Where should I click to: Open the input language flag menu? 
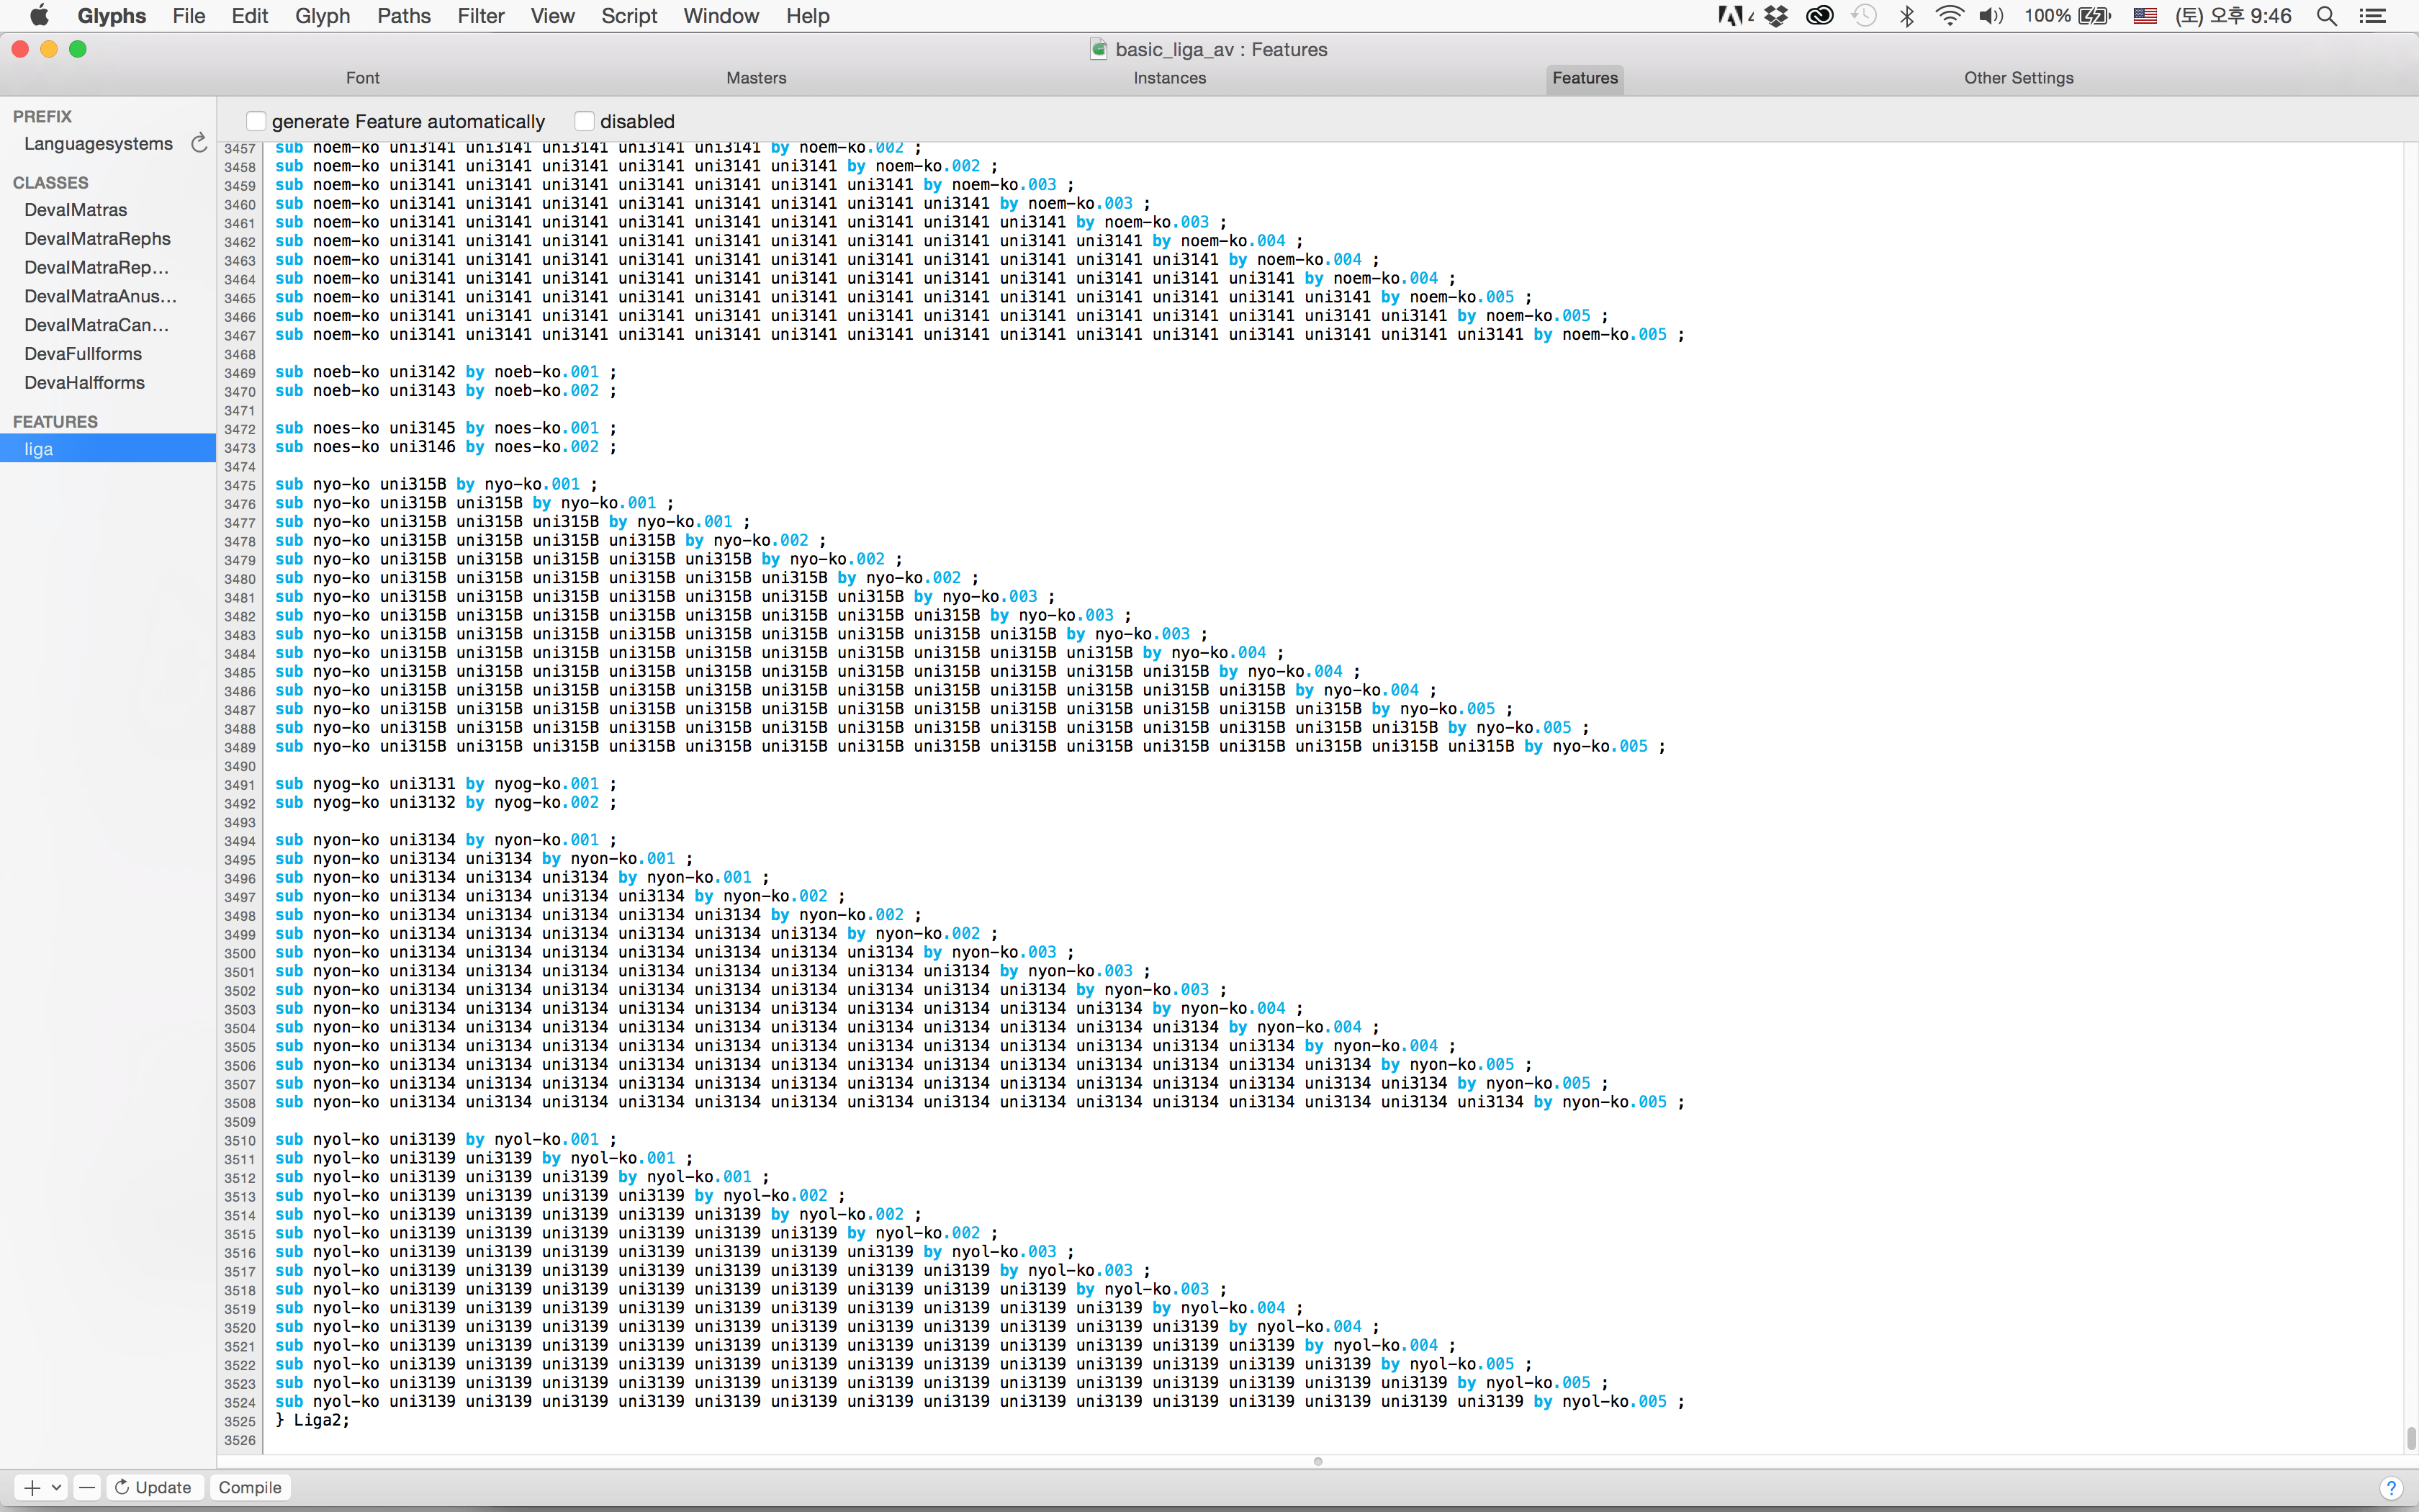coord(2144,16)
